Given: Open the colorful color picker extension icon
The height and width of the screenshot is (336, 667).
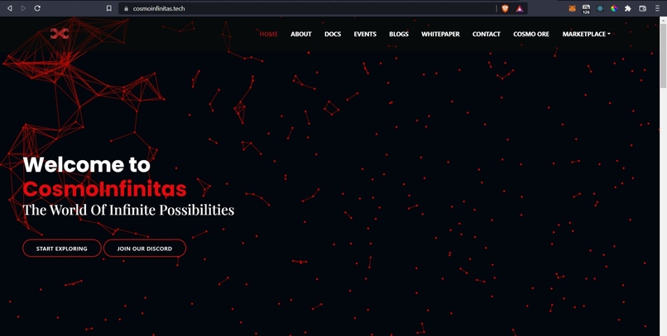Looking at the screenshot, I should (614, 8).
